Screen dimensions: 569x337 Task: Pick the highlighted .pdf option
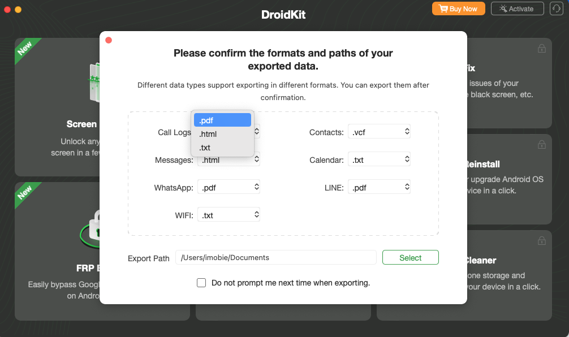222,120
